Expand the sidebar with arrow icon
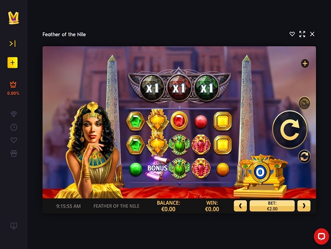The image size is (331, 249). click(13, 44)
